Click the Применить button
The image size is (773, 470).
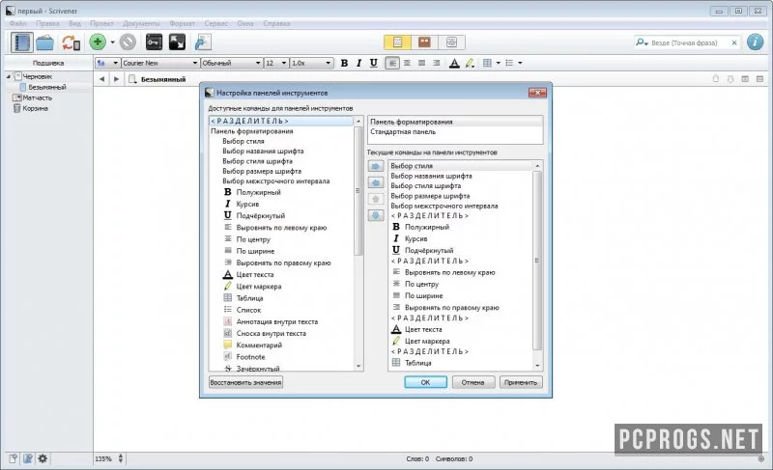click(521, 382)
